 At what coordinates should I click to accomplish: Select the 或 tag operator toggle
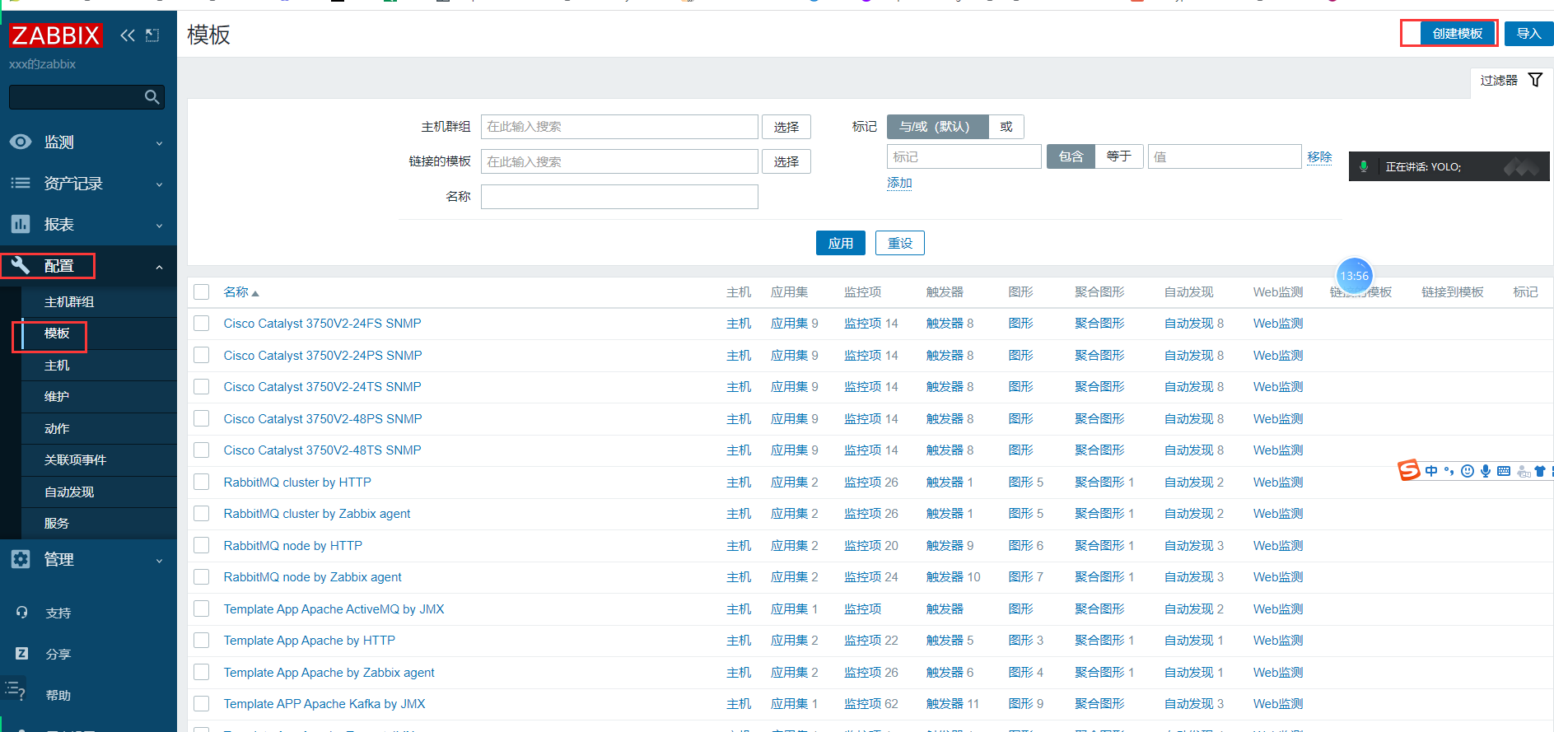click(1006, 127)
